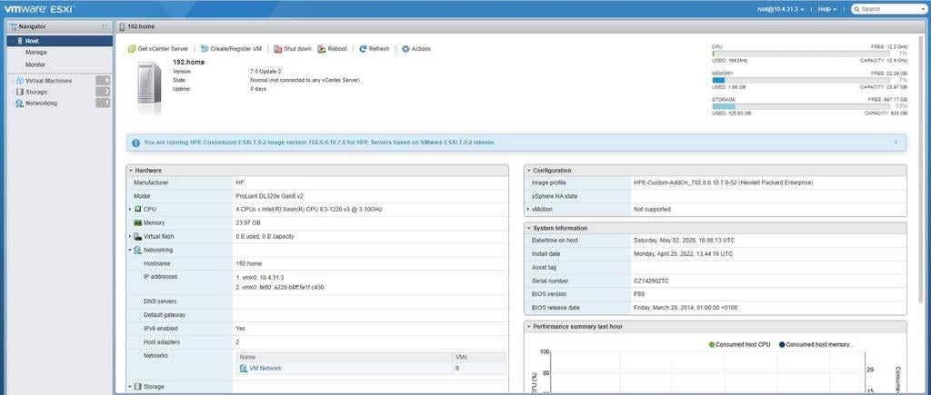This screenshot has height=395, width=931.
Task: Collapse the Storage section in Hardware
Action: point(130,387)
